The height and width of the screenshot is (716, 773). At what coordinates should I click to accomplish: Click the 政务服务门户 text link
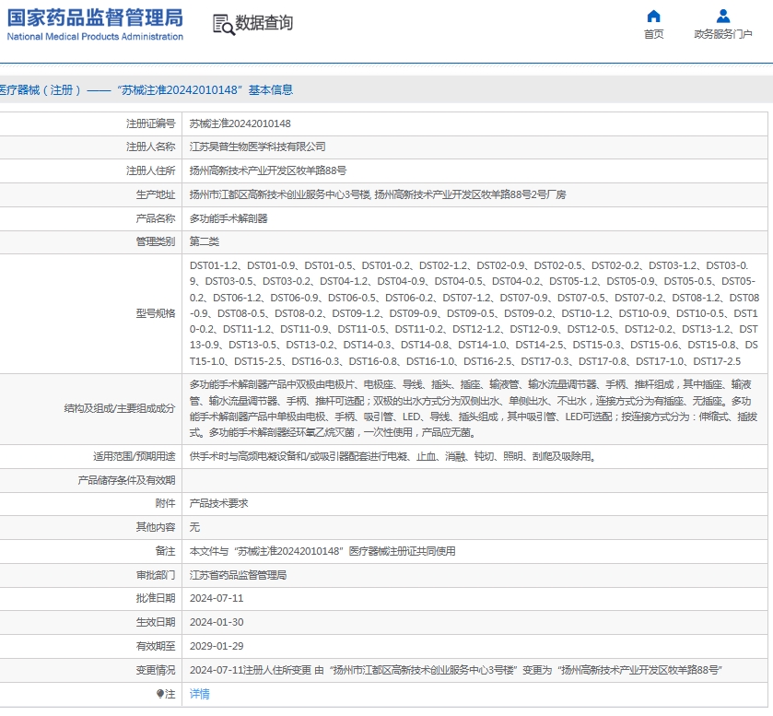pyautogui.click(x=722, y=34)
